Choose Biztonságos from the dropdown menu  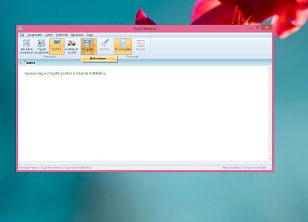point(99,58)
